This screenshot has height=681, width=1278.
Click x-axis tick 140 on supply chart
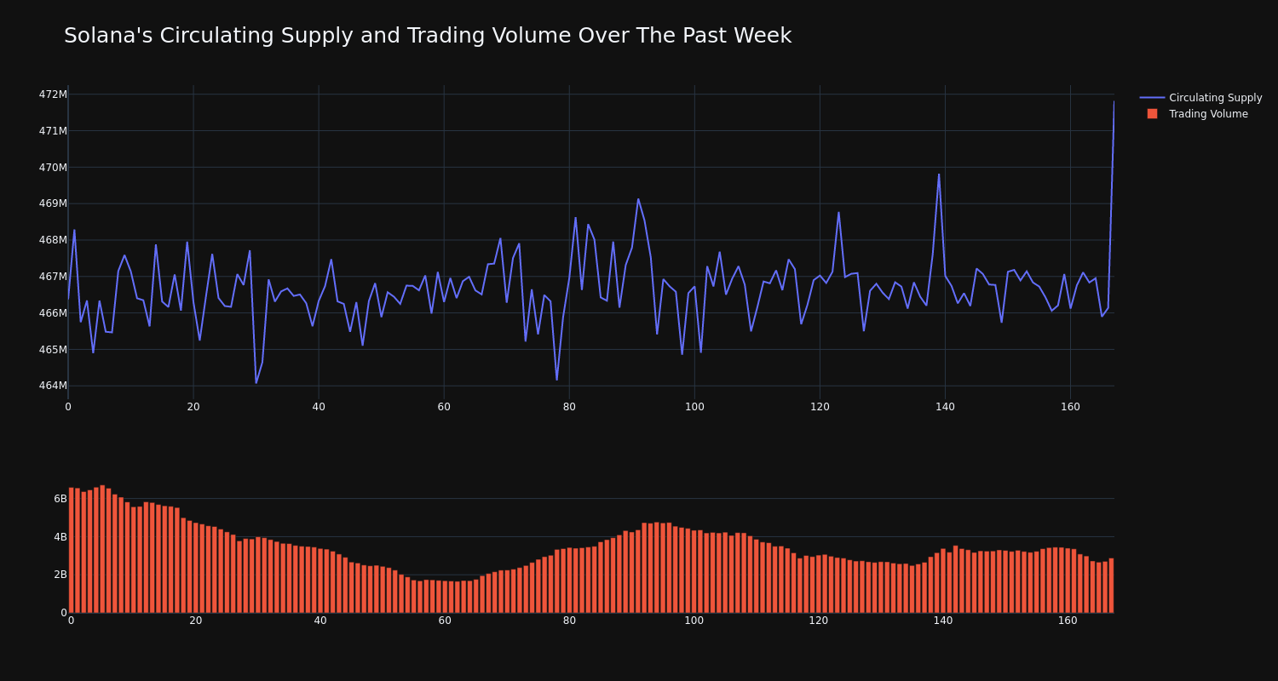945,407
